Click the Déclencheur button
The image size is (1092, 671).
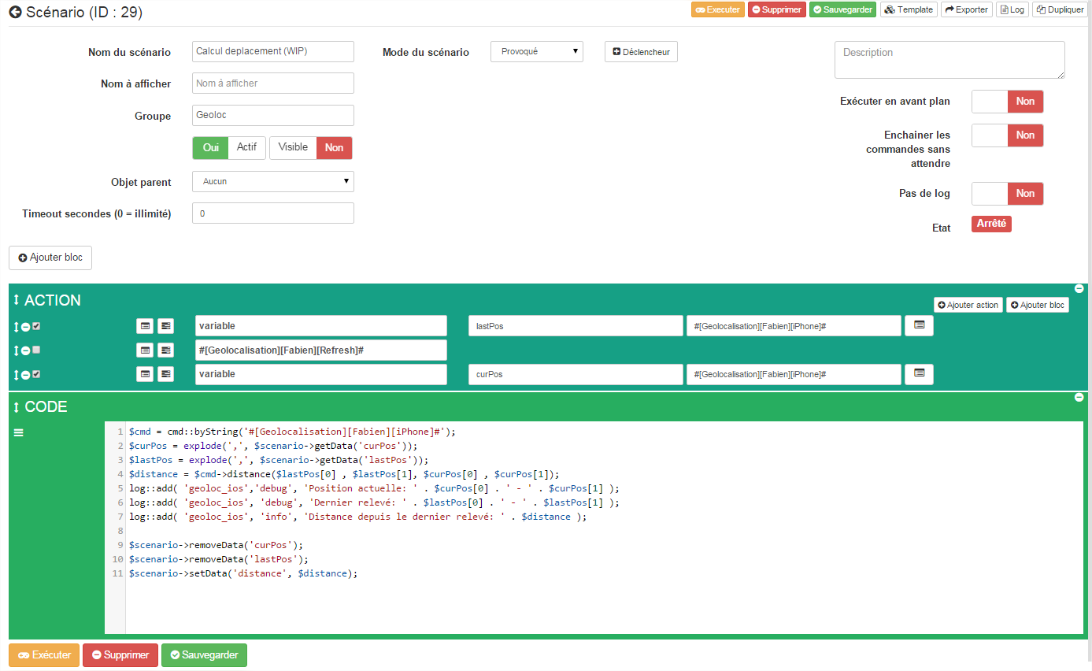click(641, 52)
